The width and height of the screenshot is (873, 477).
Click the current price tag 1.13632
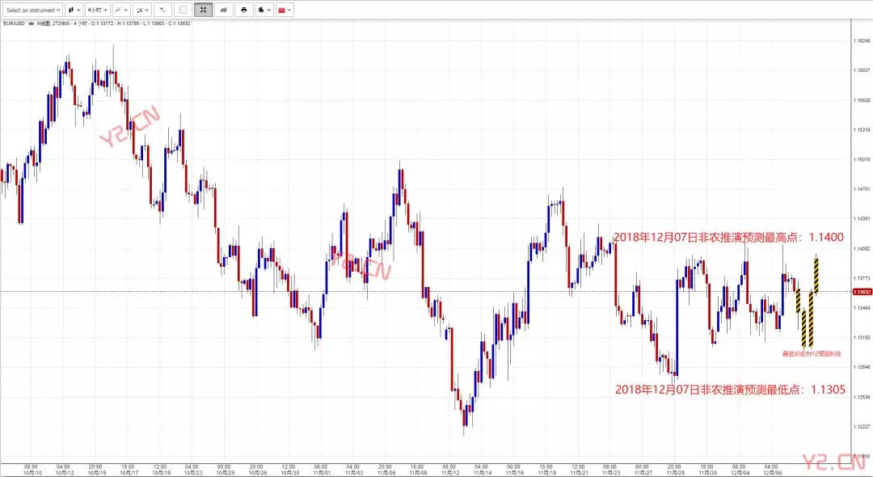point(862,291)
